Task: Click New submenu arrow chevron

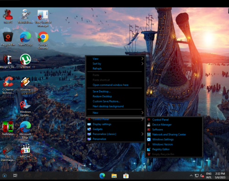Action: pyautogui.click(x=142, y=113)
